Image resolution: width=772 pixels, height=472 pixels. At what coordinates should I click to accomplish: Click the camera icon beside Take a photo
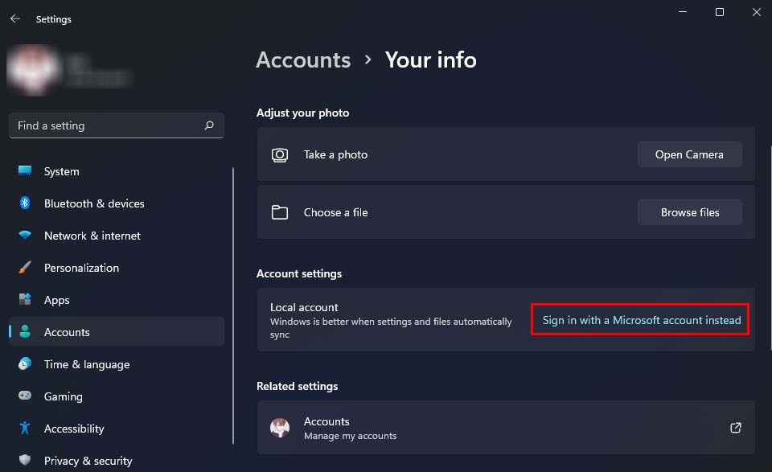click(280, 155)
